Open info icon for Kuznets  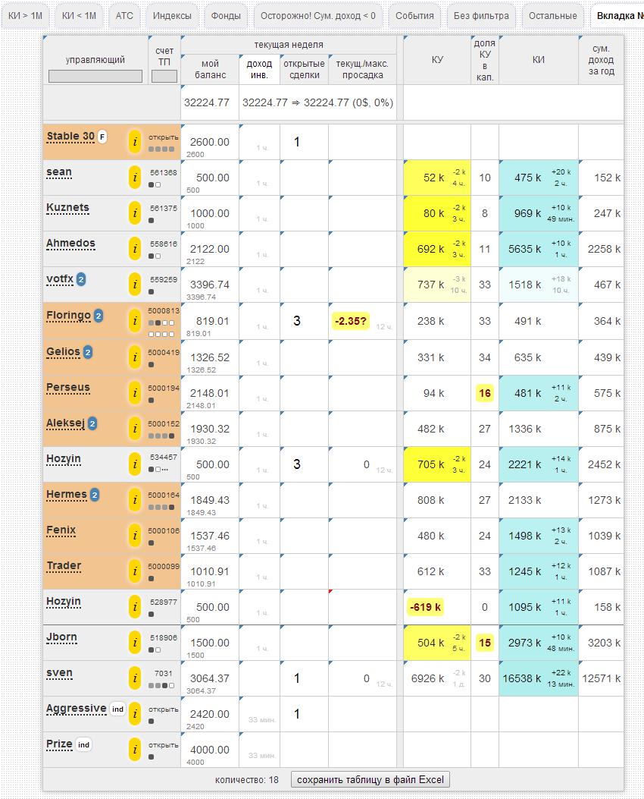click(x=135, y=213)
